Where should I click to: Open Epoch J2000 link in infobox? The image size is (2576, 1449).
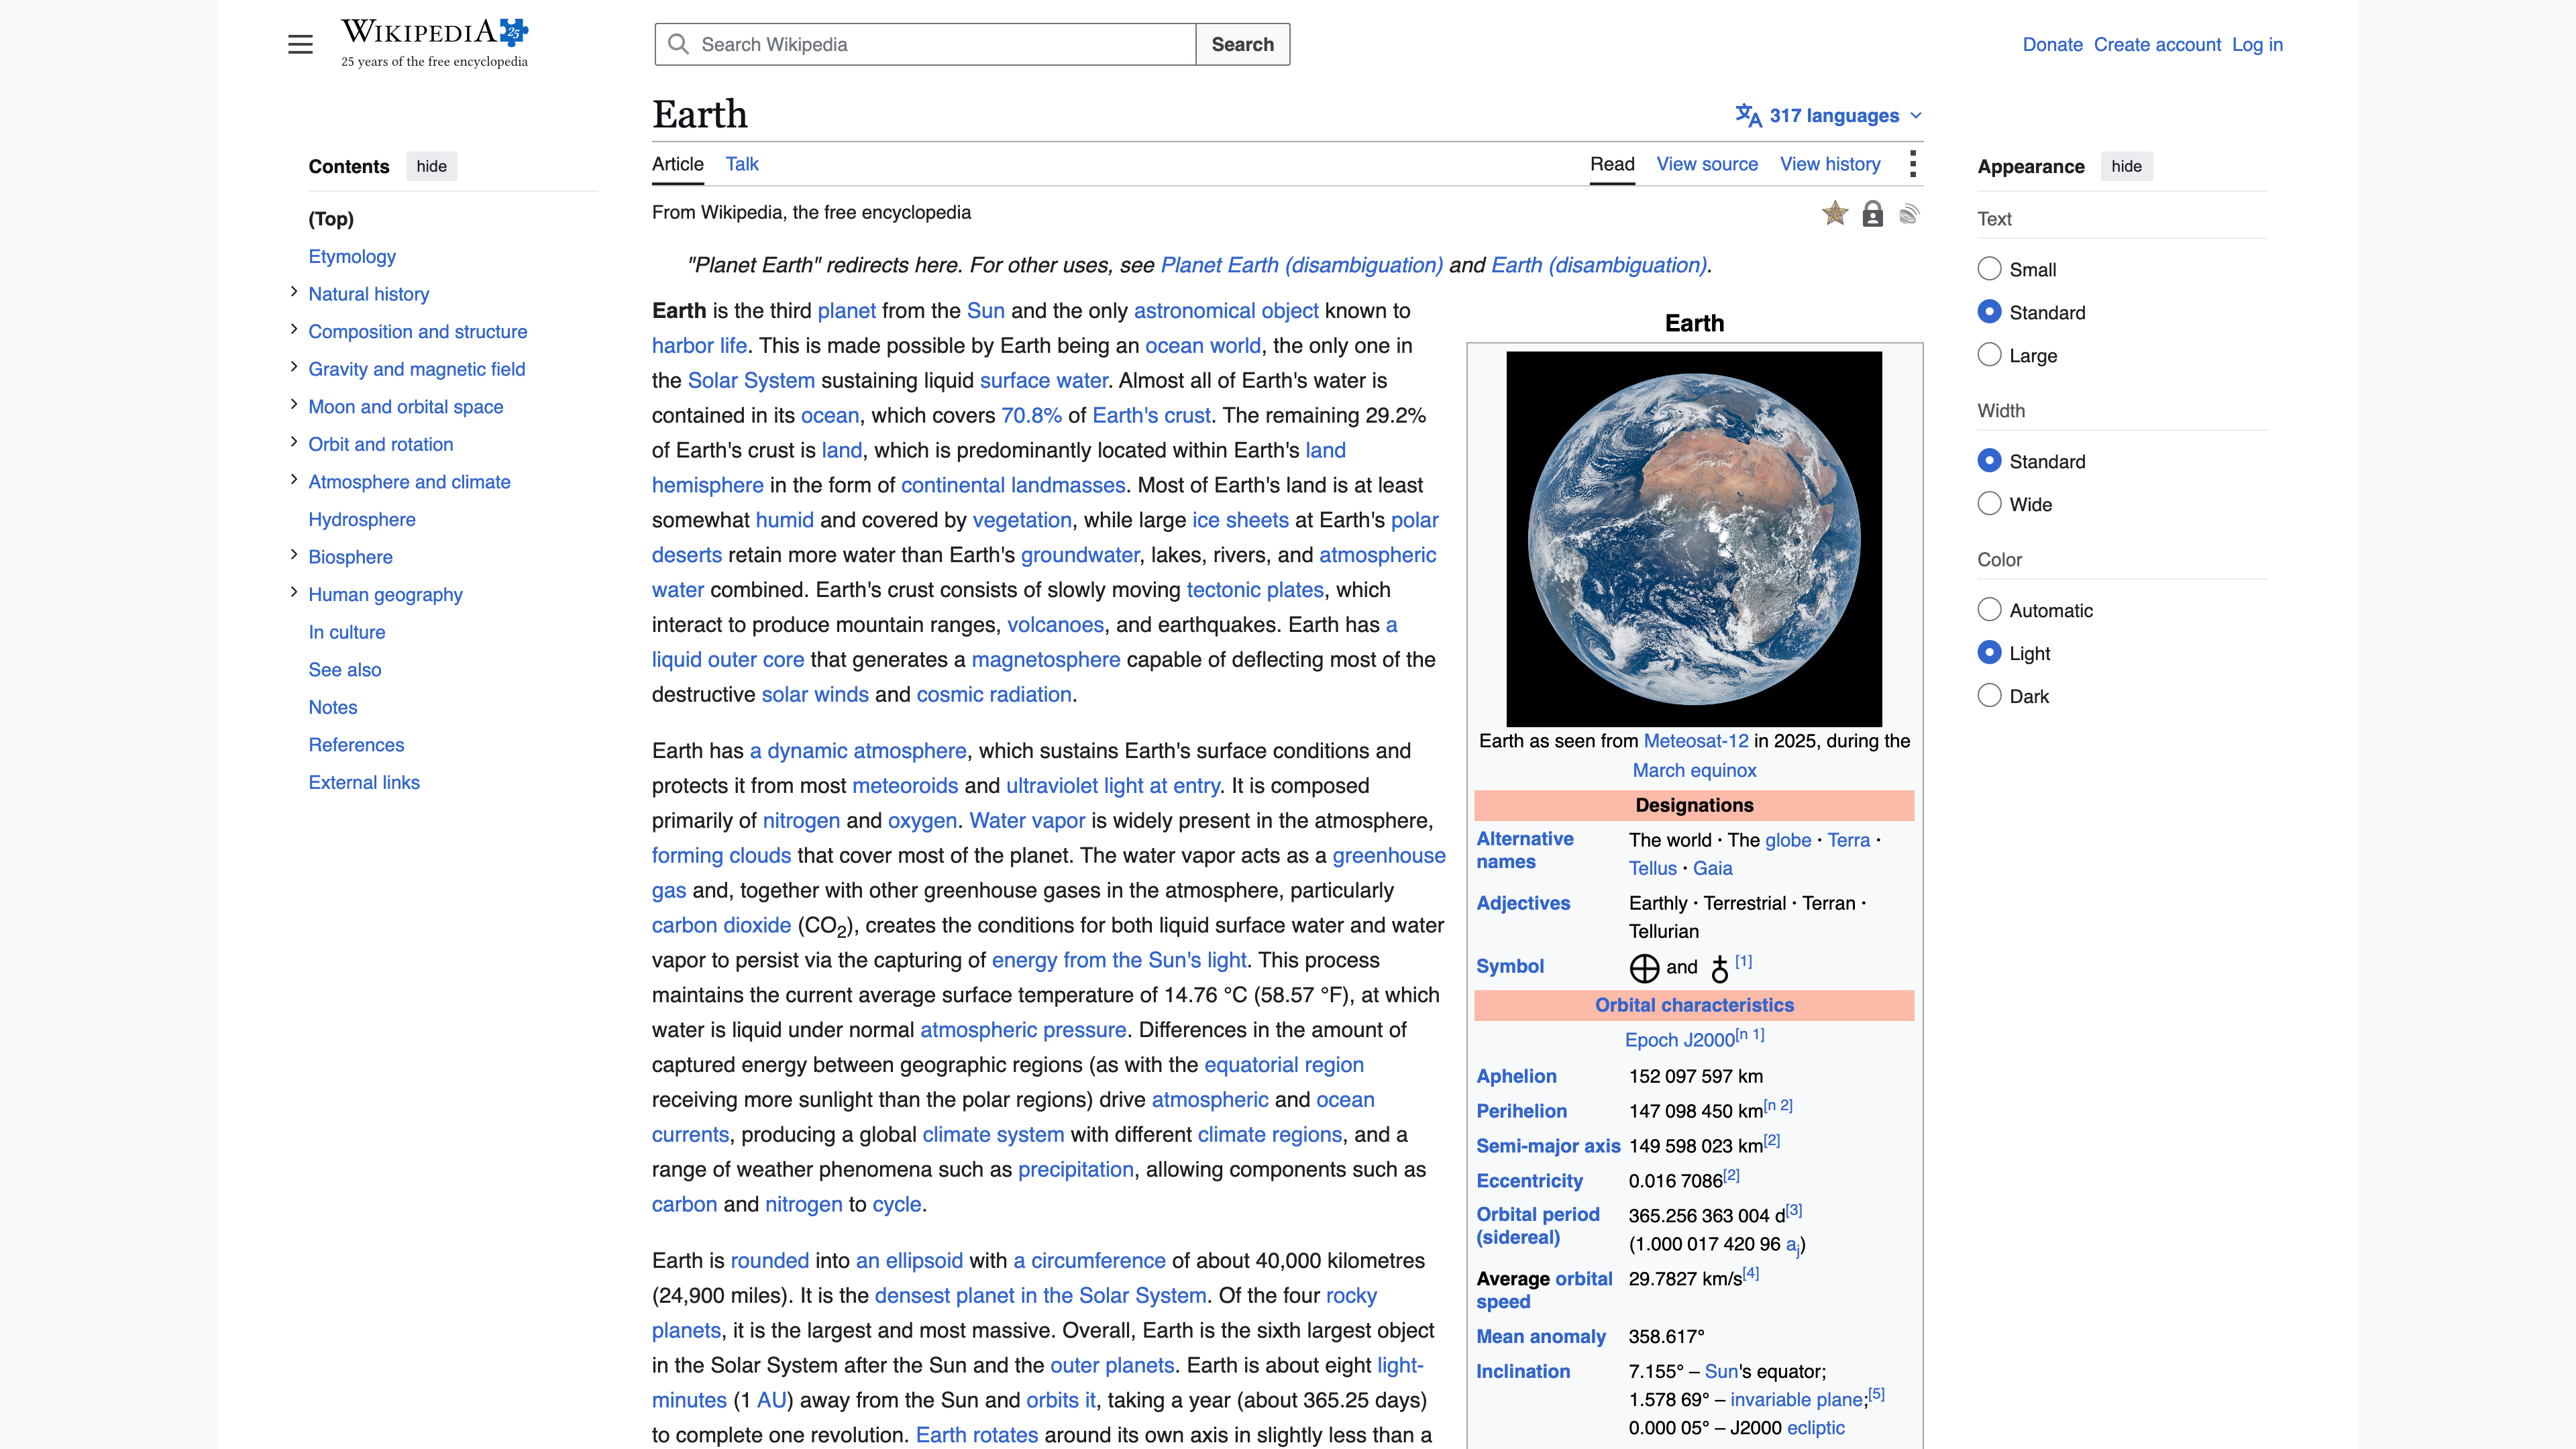(1680, 1040)
